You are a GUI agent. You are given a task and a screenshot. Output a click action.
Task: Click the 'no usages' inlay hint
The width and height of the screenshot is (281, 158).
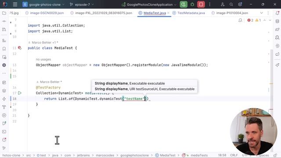tap(43, 59)
